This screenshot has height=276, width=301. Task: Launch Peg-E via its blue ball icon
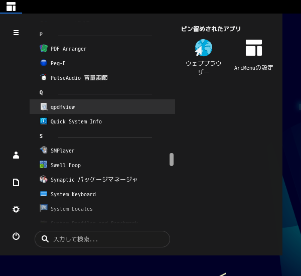[44, 63]
